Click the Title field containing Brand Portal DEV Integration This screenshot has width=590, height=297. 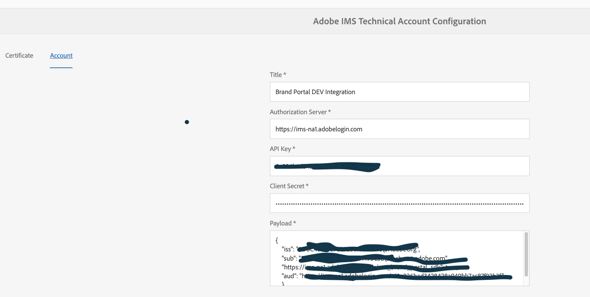tap(399, 92)
